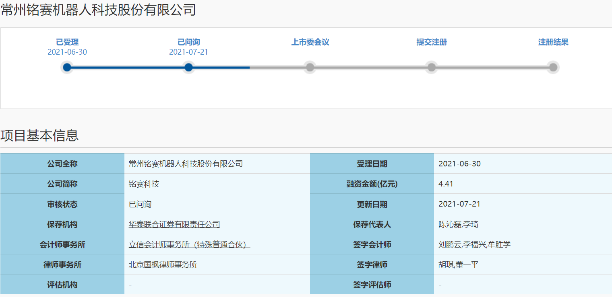Image resolution: width=612 pixels, height=297 pixels.
Task: Click the 4.41 financing amount value
Action: 446,184
